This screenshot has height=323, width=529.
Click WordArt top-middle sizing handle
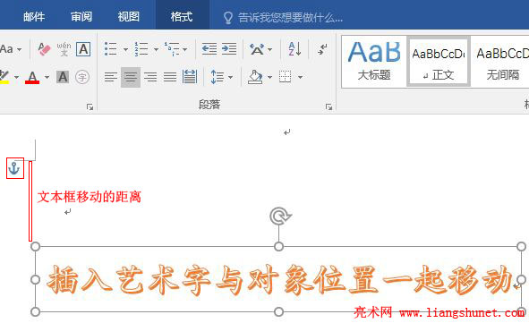tap(278, 246)
